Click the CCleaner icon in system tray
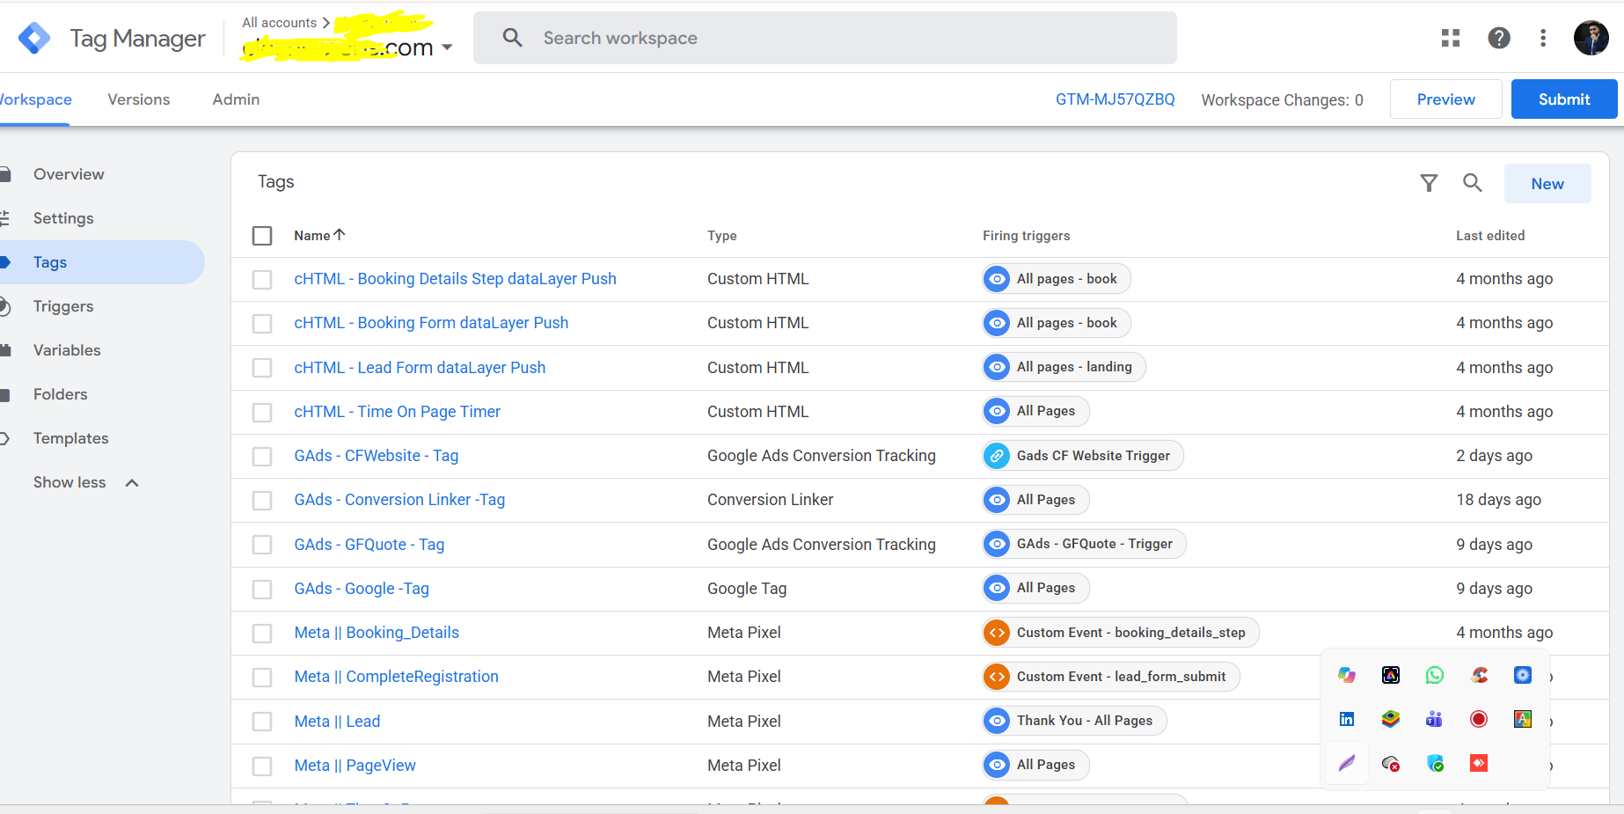The width and height of the screenshot is (1624, 814). tap(1479, 675)
